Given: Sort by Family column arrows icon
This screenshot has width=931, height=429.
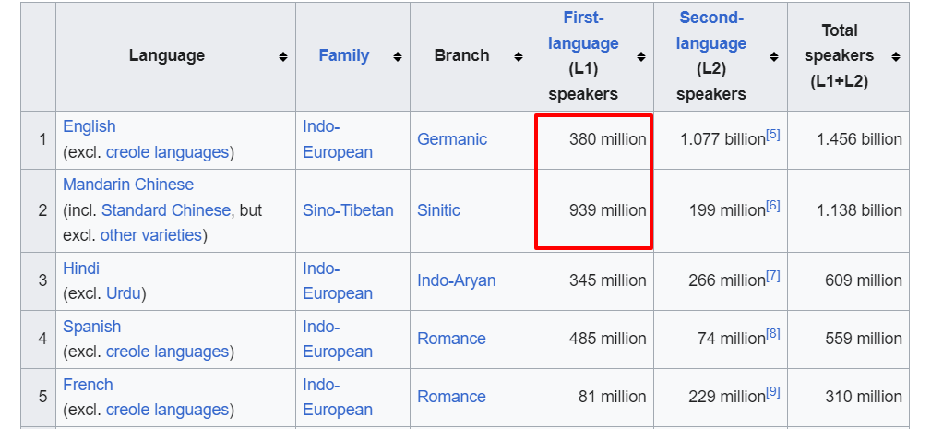Looking at the screenshot, I should pos(397,57).
